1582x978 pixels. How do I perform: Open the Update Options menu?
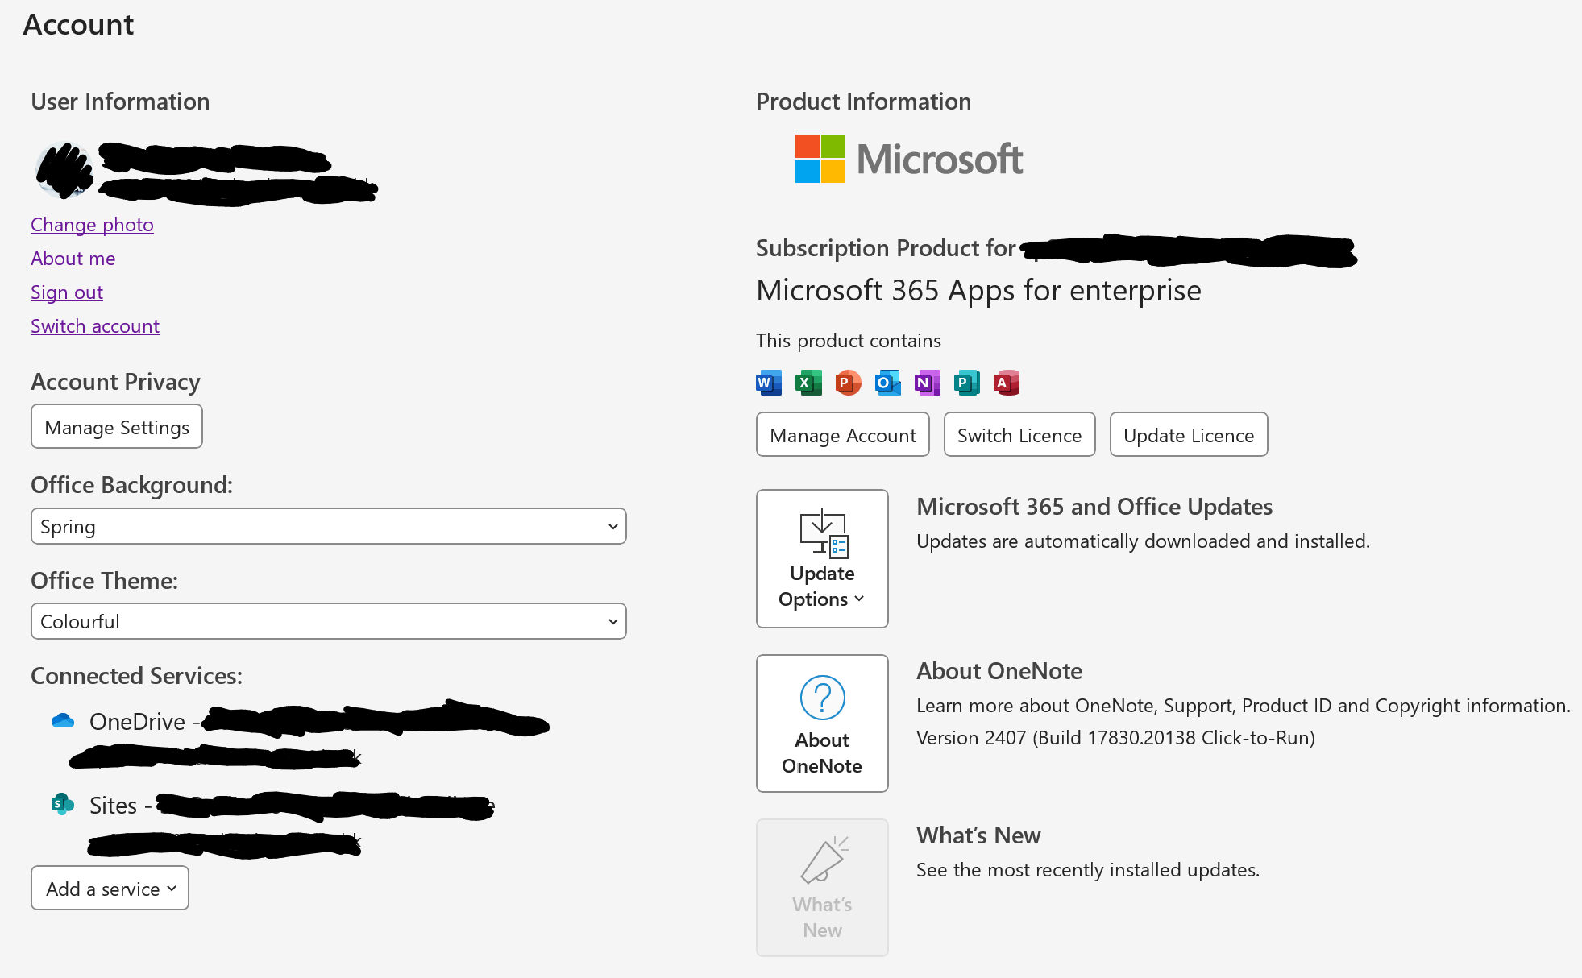coord(821,558)
